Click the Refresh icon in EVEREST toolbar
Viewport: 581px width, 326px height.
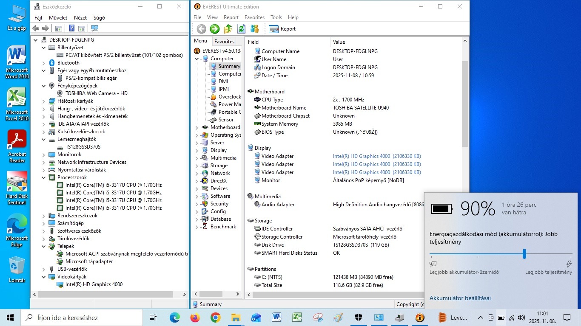click(241, 29)
